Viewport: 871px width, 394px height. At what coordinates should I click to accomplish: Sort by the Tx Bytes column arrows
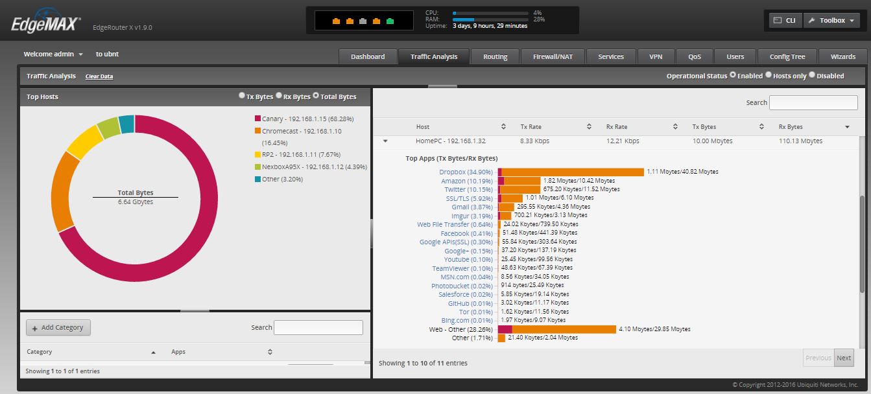click(x=761, y=126)
